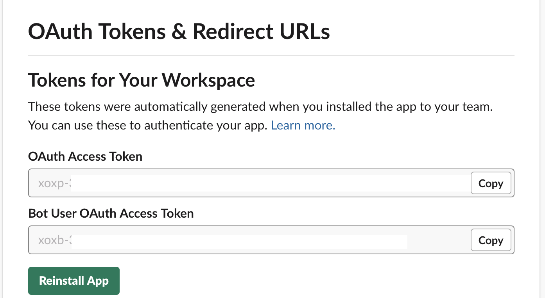Click the word Workspace in the section heading
545x298 pixels.
[x=209, y=80]
